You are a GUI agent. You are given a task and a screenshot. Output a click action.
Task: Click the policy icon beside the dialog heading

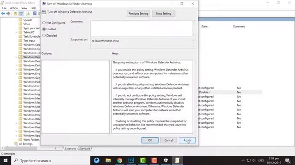[x=44, y=12]
